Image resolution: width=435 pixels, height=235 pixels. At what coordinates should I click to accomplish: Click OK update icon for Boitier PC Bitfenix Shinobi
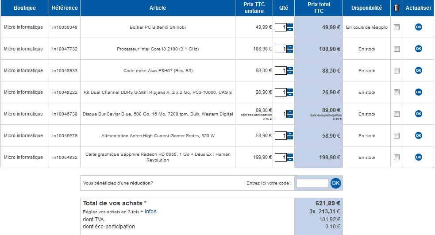(x=418, y=27)
